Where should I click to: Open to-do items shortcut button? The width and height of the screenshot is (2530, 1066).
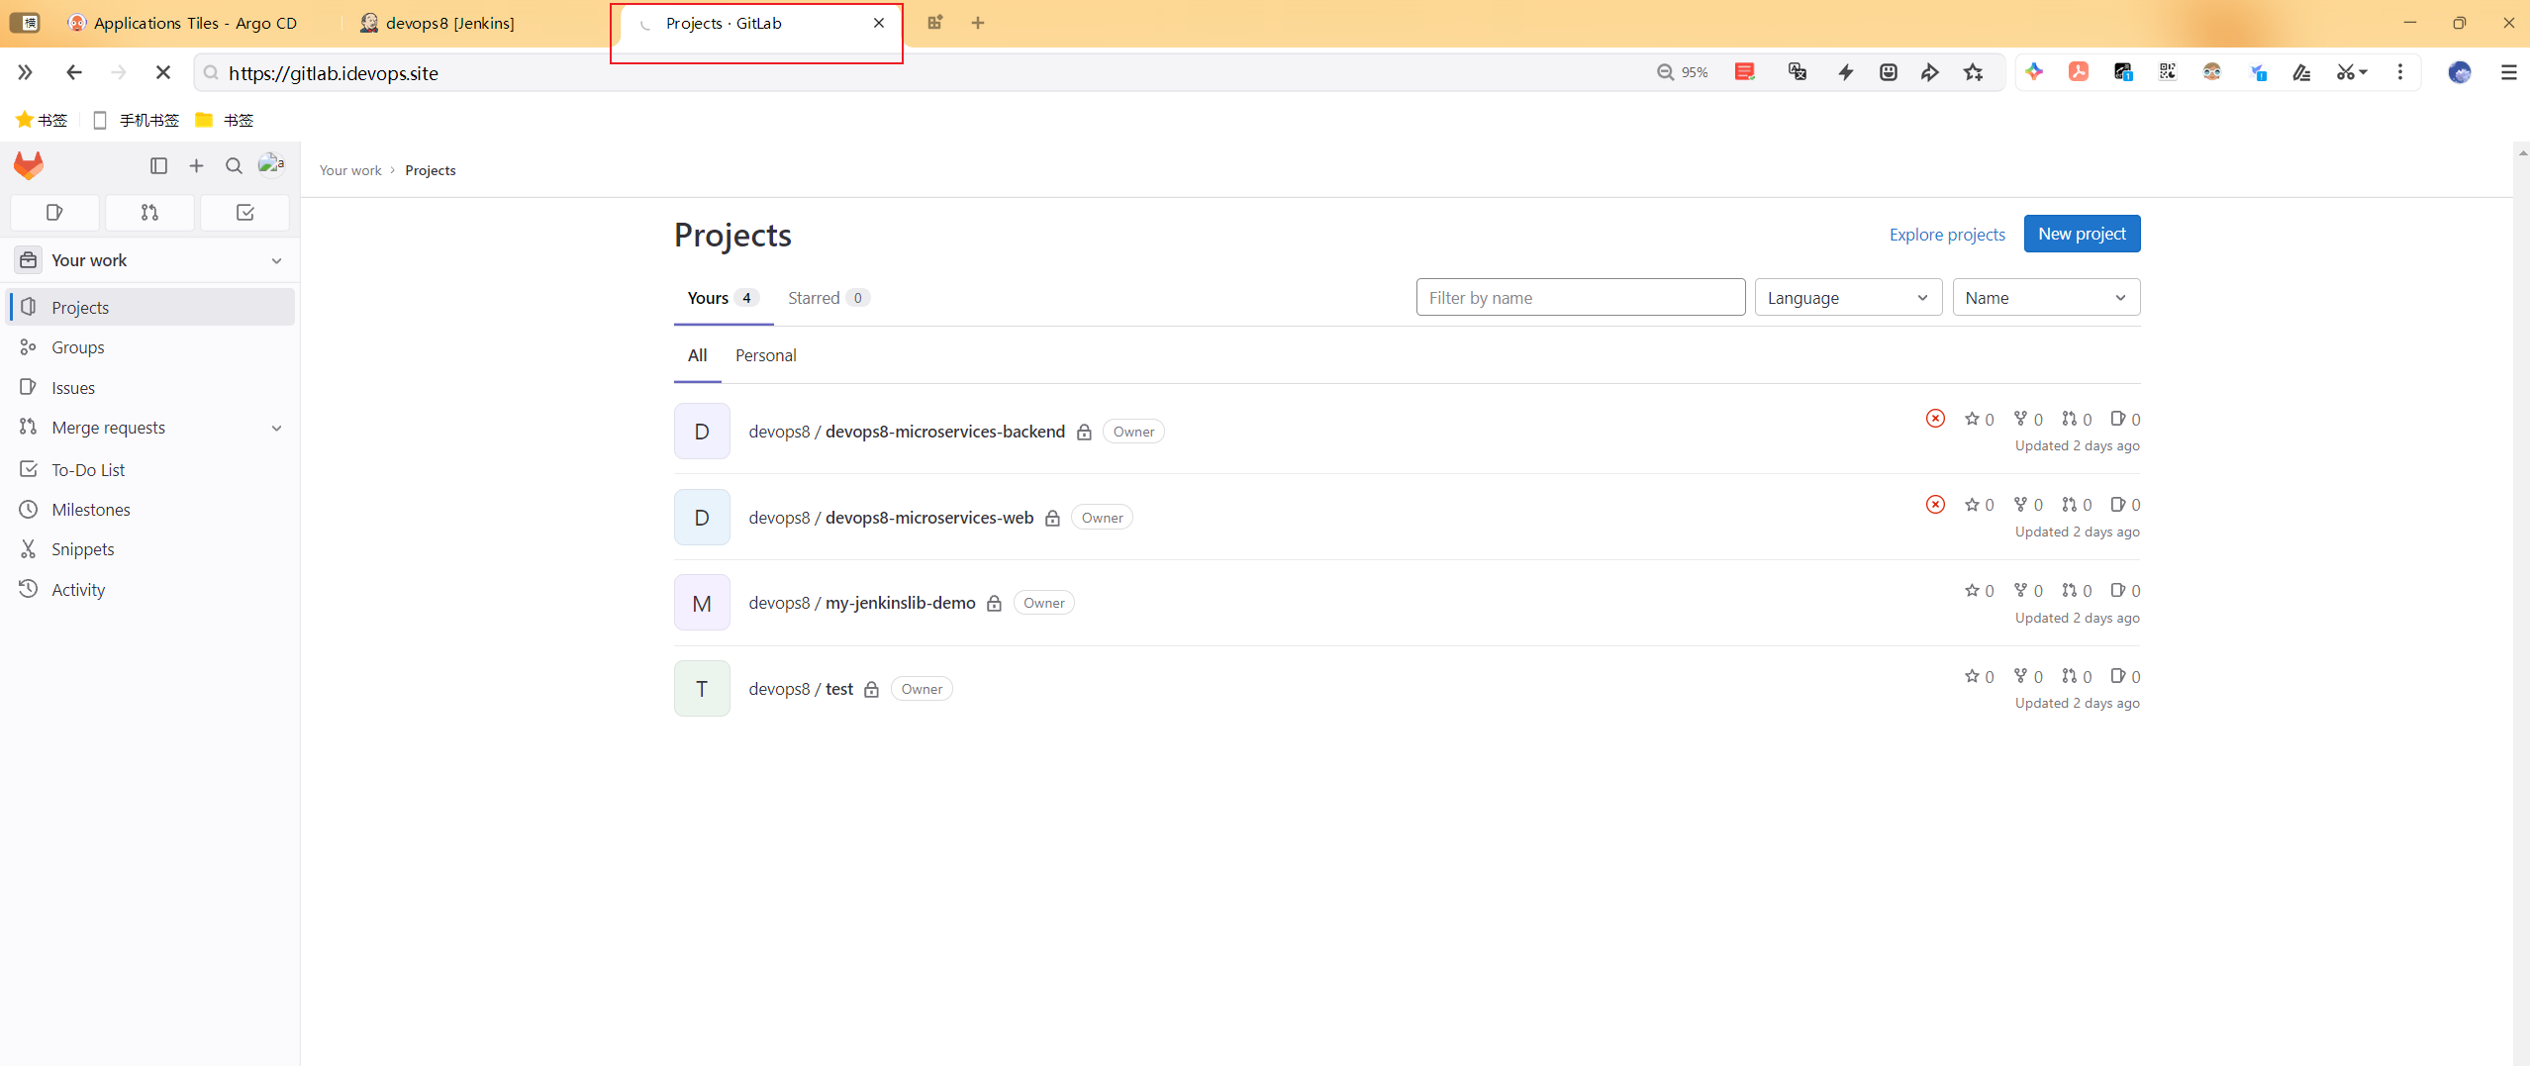pyautogui.click(x=244, y=212)
